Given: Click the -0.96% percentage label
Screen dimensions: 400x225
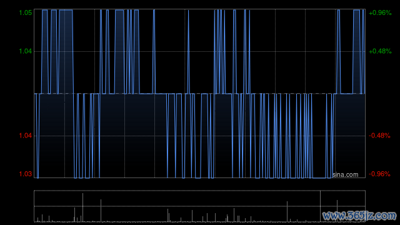Looking at the screenshot, I should pyautogui.click(x=379, y=174).
